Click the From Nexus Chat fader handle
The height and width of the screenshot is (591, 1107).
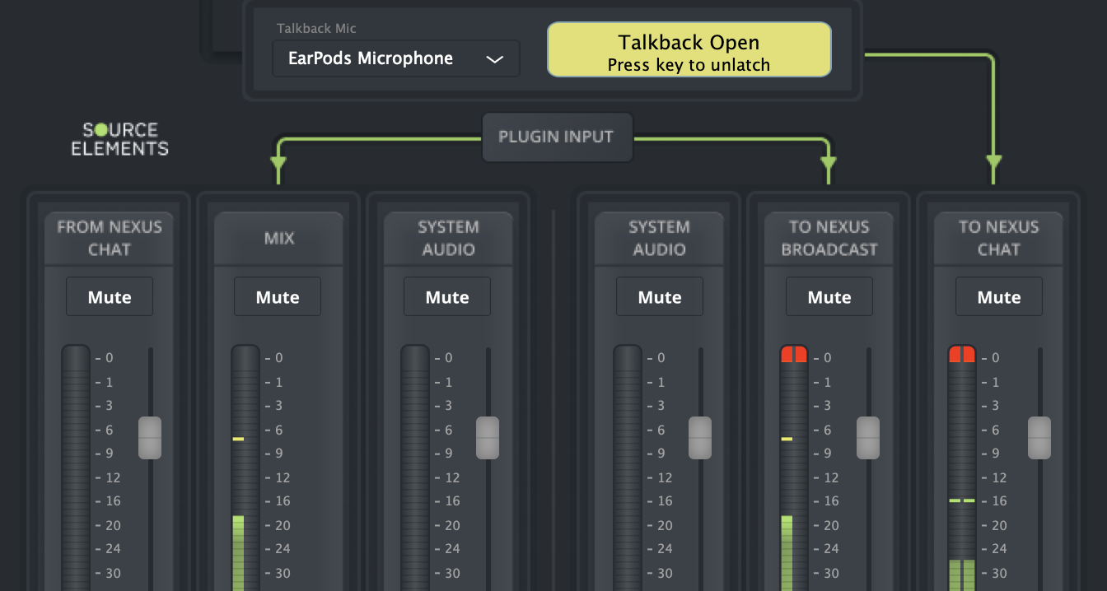[150, 437]
